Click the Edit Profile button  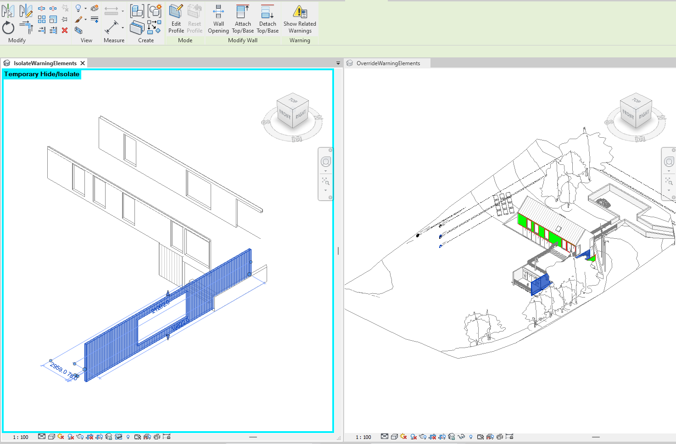[176, 19]
